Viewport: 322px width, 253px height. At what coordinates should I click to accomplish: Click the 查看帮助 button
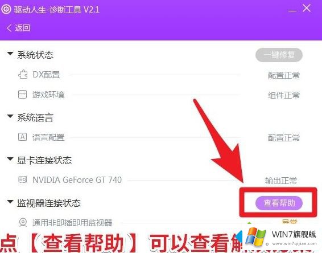coord(279,203)
